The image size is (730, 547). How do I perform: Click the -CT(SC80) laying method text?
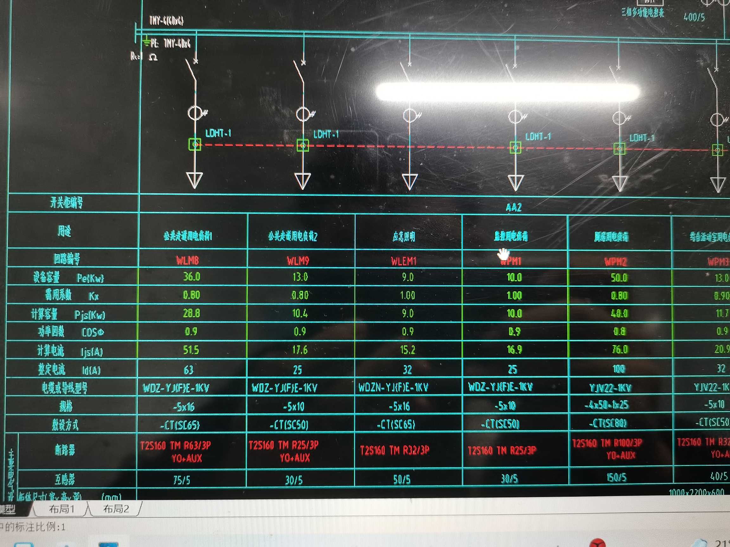click(608, 423)
